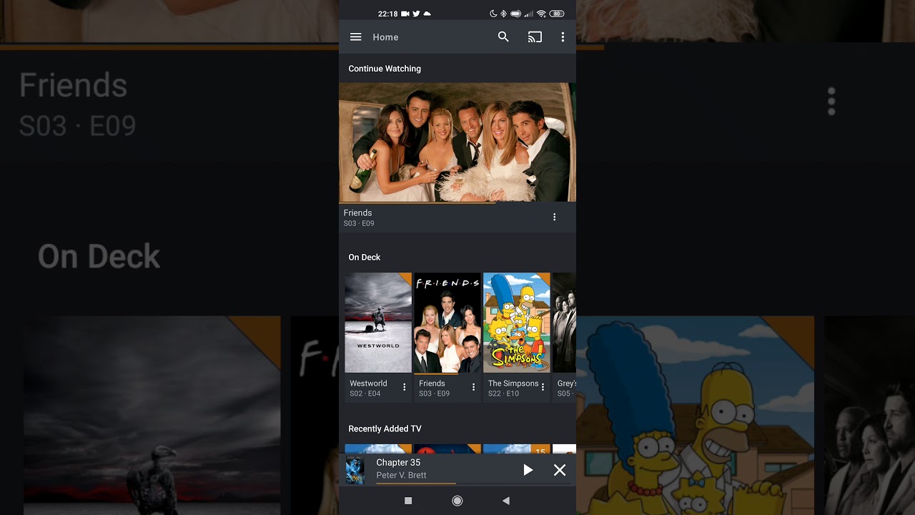Tap the Android back triangle button
Viewport: 915px width, 515px height.
(506, 501)
